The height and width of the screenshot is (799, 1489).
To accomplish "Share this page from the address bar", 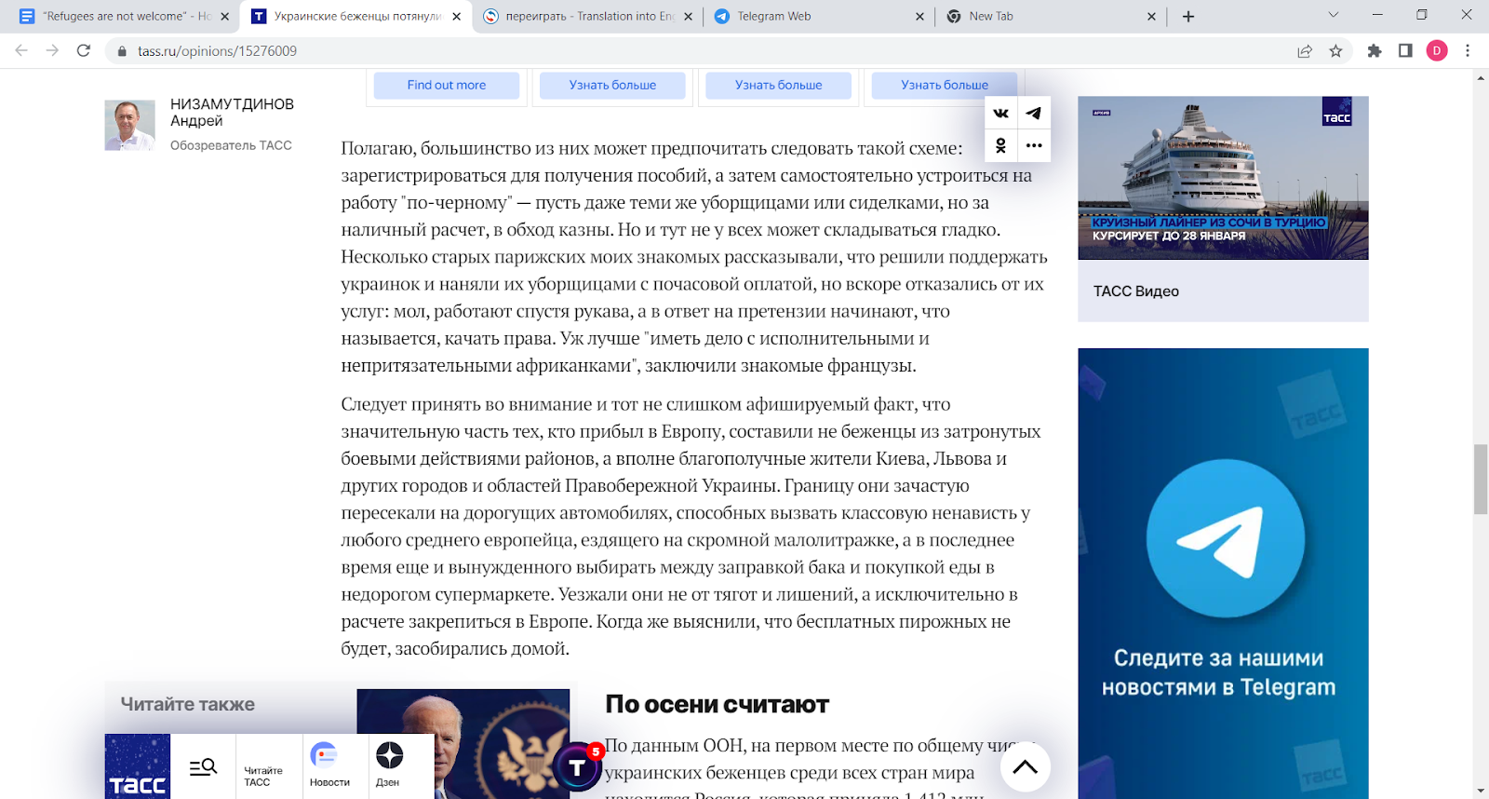I will (x=1305, y=51).
